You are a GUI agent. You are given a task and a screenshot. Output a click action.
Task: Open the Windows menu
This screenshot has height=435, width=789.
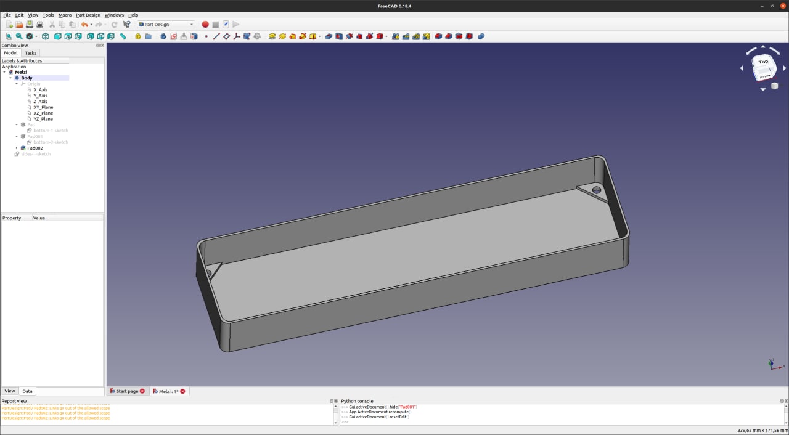[x=114, y=15]
